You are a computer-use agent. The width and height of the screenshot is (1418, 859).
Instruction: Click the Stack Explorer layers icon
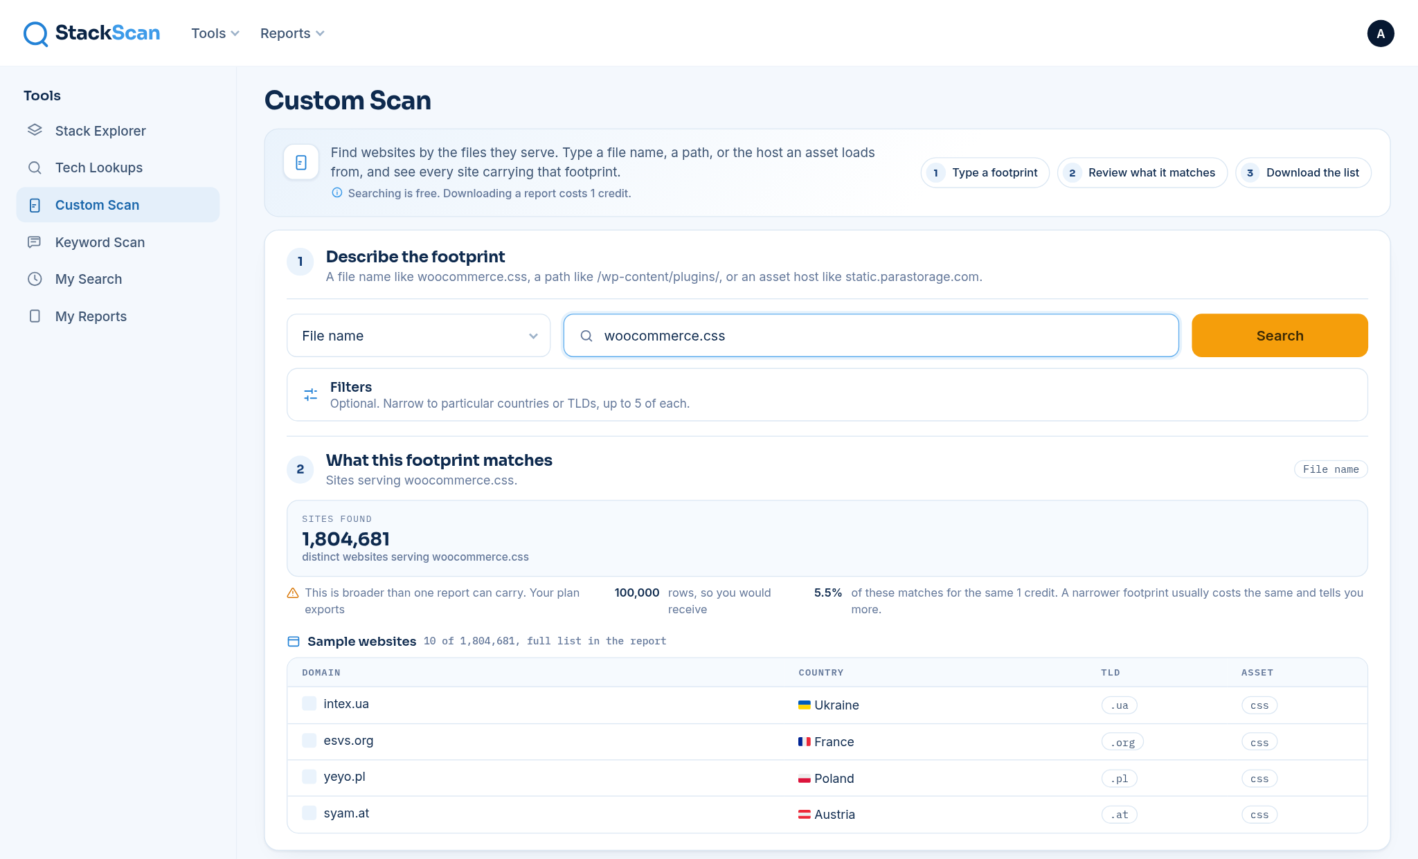click(35, 130)
